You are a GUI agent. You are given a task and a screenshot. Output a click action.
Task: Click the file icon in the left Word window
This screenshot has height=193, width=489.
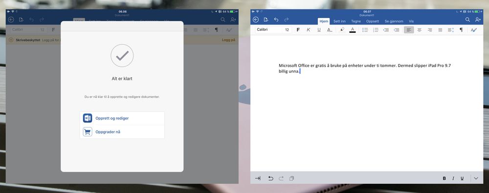point(21,20)
